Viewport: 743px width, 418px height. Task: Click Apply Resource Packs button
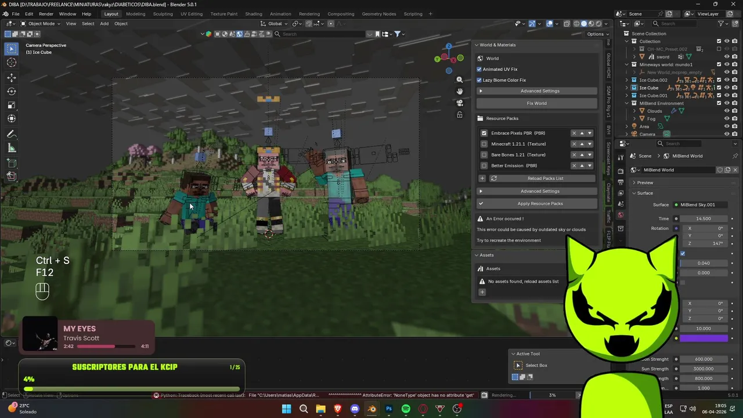click(x=537, y=204)
